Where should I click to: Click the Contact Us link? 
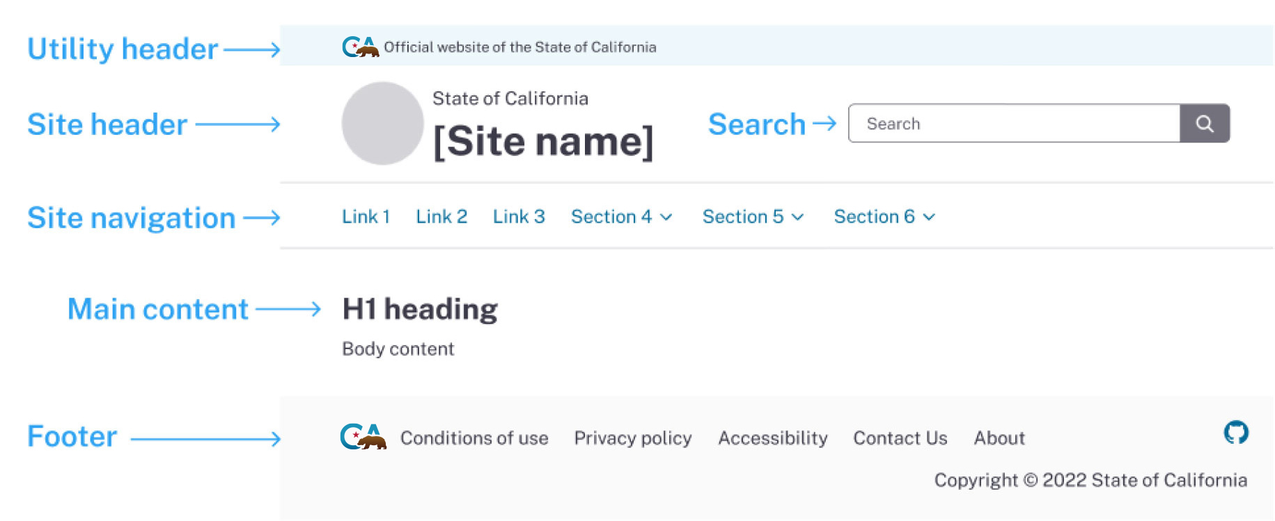click(900, 438)
